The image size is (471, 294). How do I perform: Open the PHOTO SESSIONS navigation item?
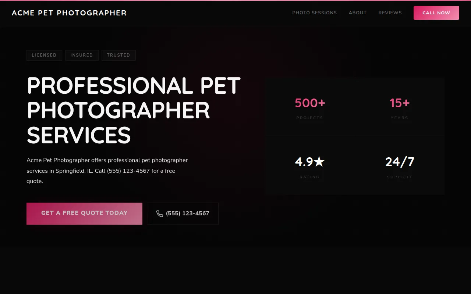(314, 12)
